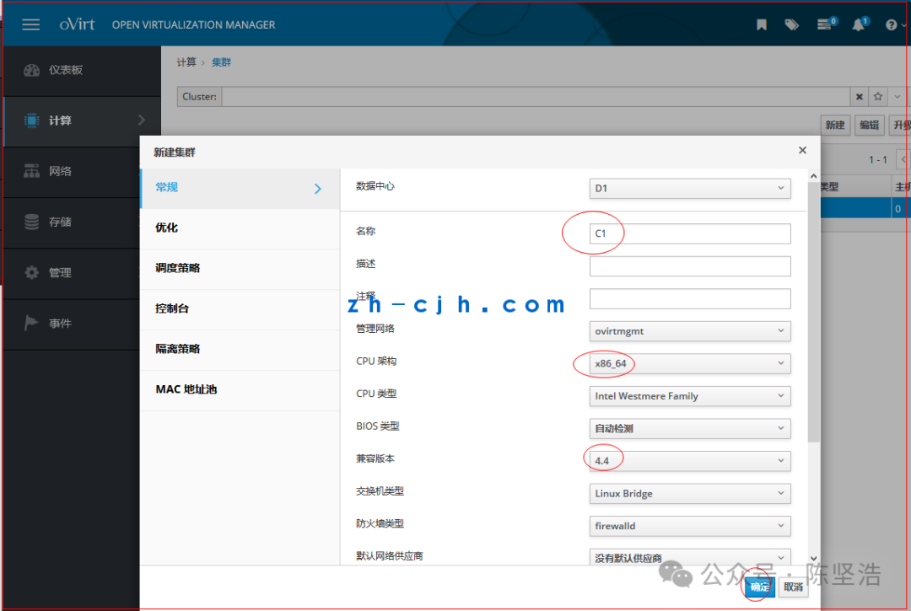Open the 兼容版本 dropdown 4.4
Screen dimensions: 911x611
click(x=690, y=461)
